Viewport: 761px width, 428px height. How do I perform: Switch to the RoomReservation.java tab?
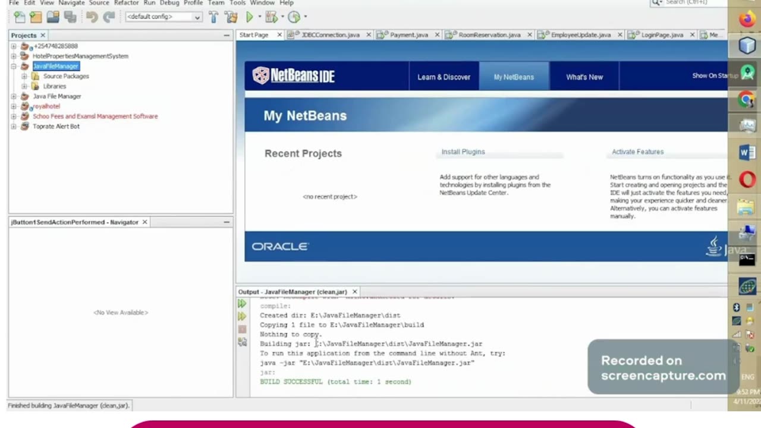(x=489, y=35)
